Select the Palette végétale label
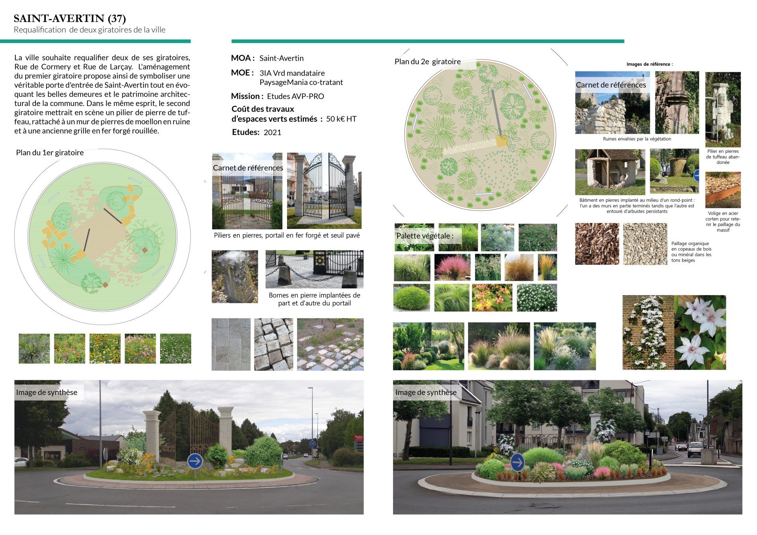This screenshot has height=535, width=757. pos(424,236)
